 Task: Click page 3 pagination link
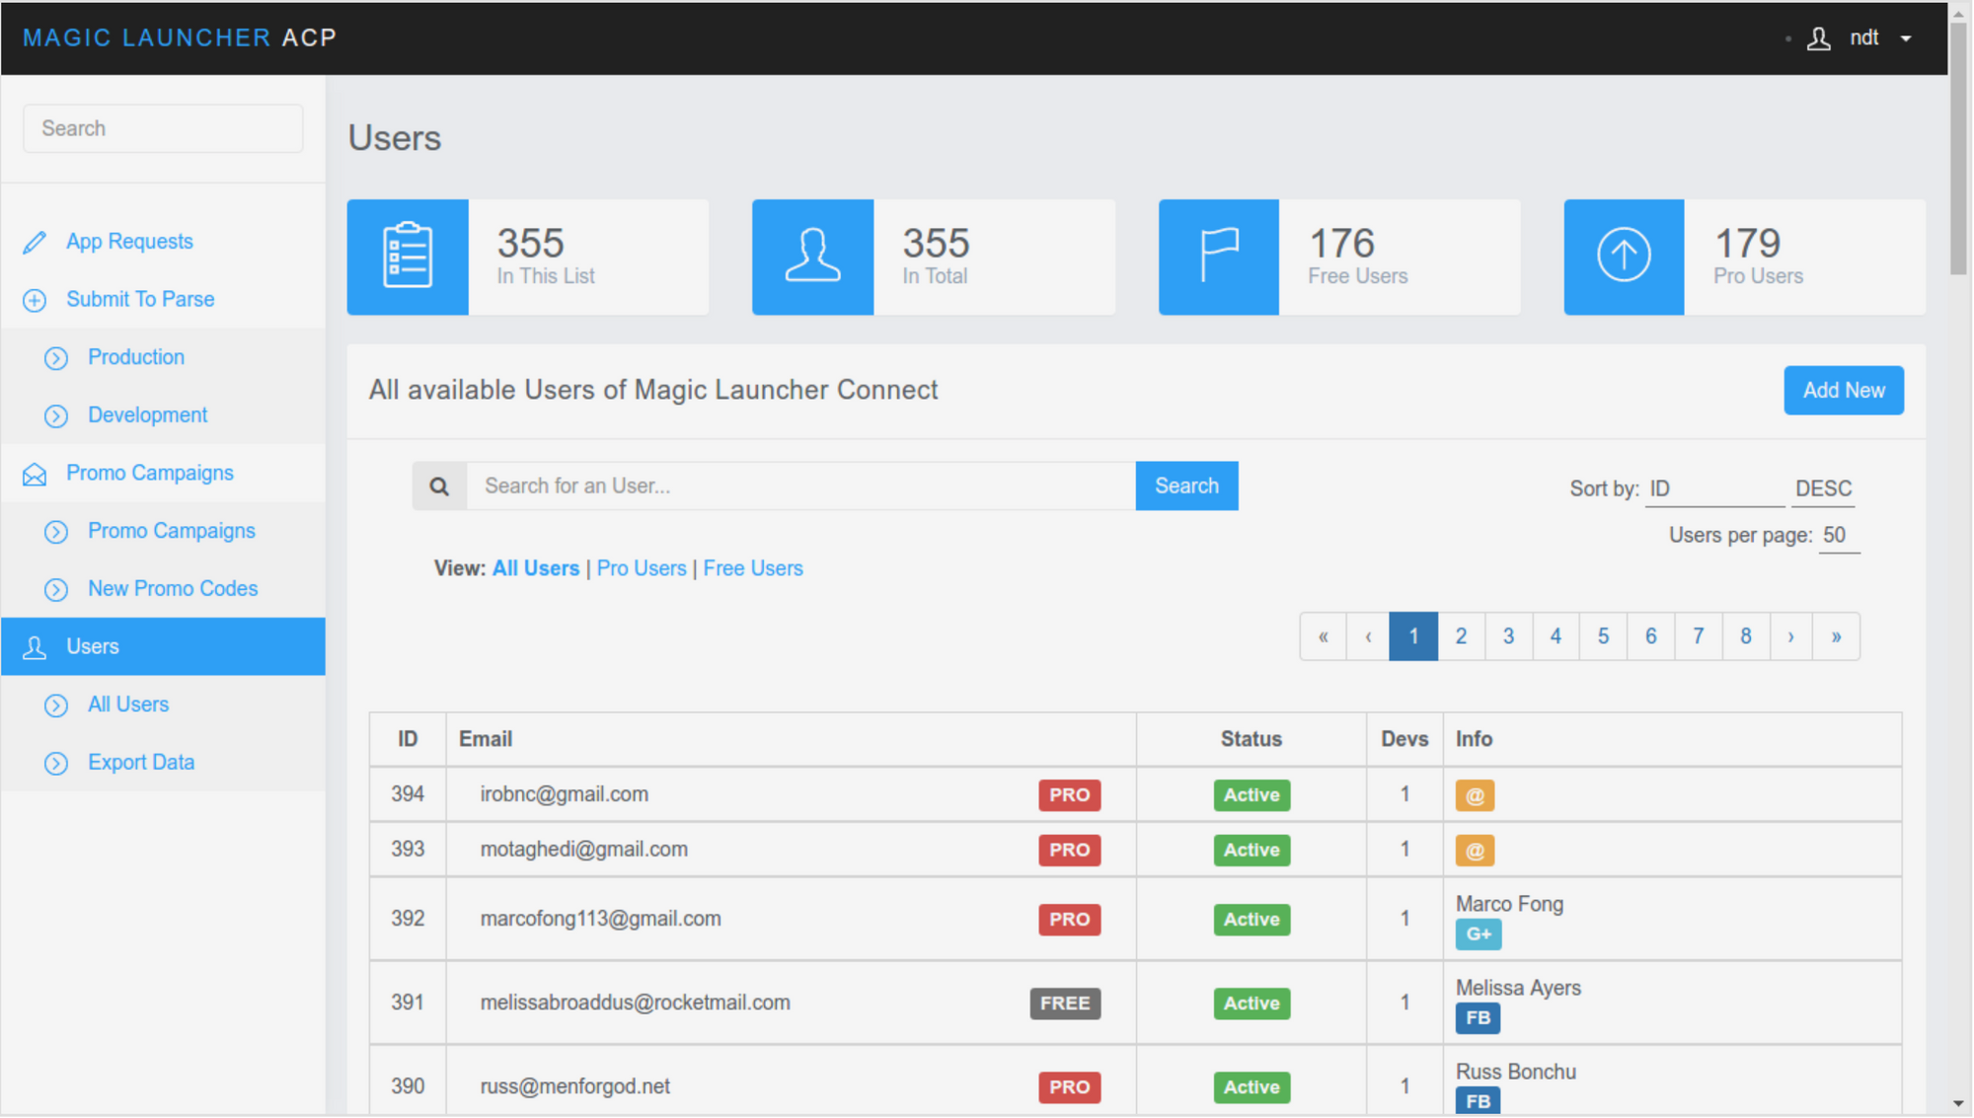1509,634
